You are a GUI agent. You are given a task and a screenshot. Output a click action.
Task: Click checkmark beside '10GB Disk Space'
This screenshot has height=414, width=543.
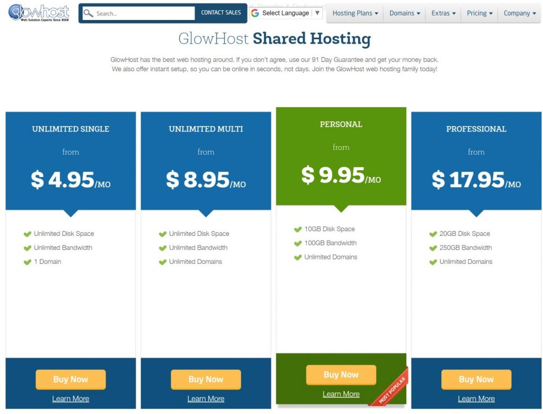[x=298, y=230]
